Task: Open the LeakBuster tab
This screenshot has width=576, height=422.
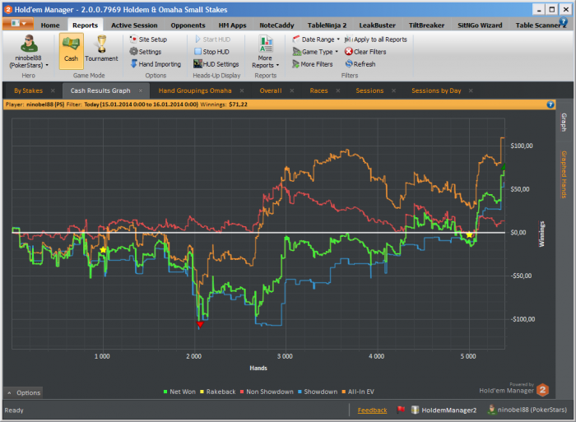Action: pyautogui.click(x=377, y=26)
